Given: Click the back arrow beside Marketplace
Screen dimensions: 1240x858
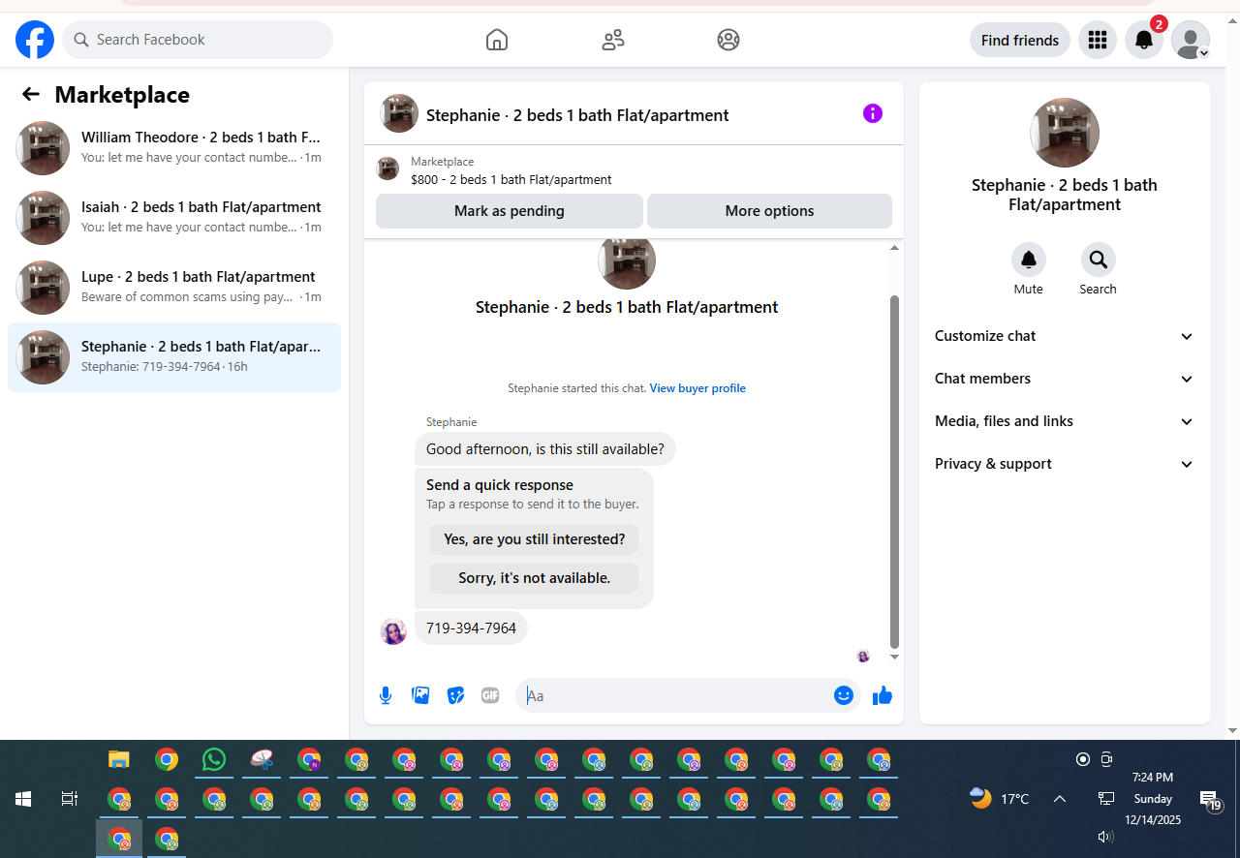Looking at the screenshot, I should click(31, 94).
